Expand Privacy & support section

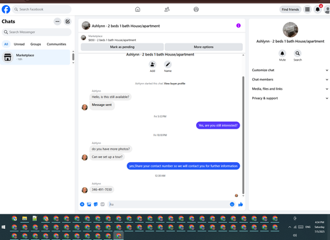pos(290,98)
